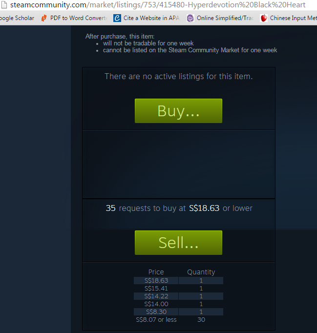Click the S$8.07 or less row
Screen dimensions: 317x333
click(x=178, y=320)
